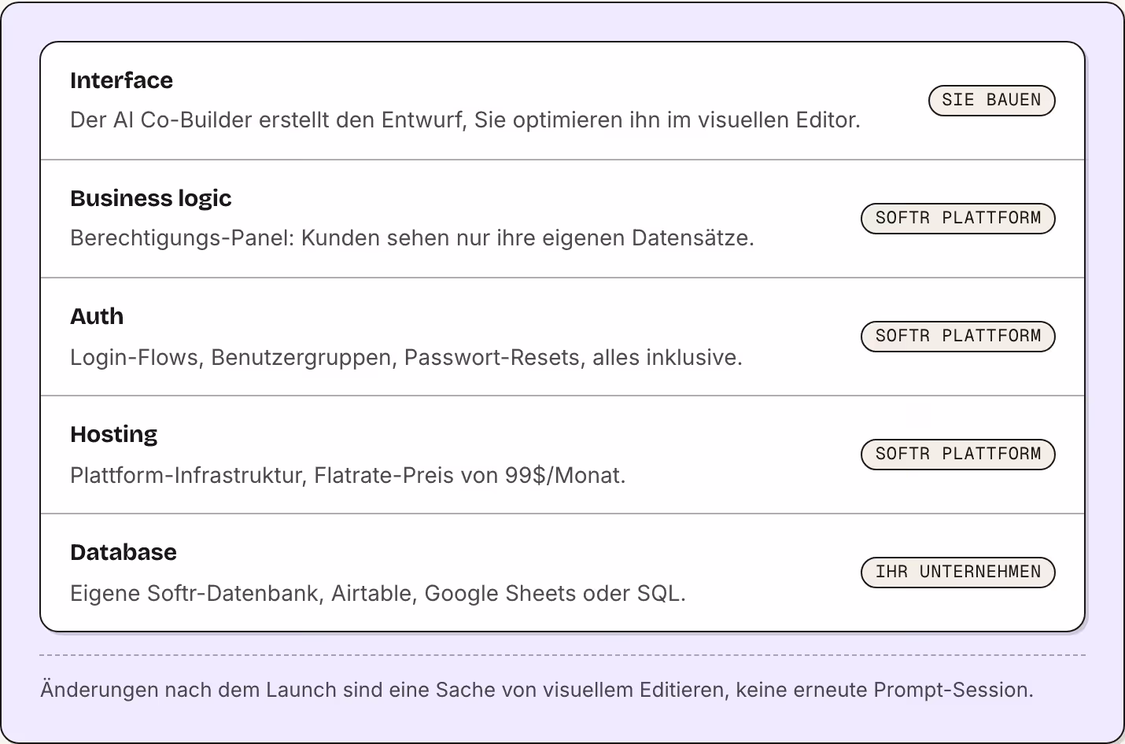Image resolution: width=1125 pixels, height=744 pixels.
Task: Select the "Eigene Softr-Datenbank, Airtable" description
Action: (378, 594)
